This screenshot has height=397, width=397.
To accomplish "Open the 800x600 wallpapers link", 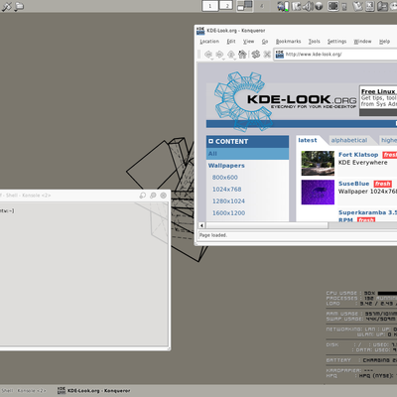I will point(225,178).
